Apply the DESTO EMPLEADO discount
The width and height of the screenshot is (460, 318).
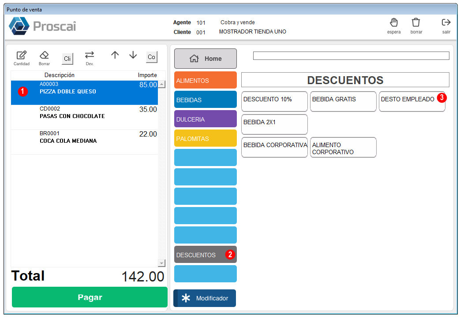pyautogui.click(x=412, y=101)
